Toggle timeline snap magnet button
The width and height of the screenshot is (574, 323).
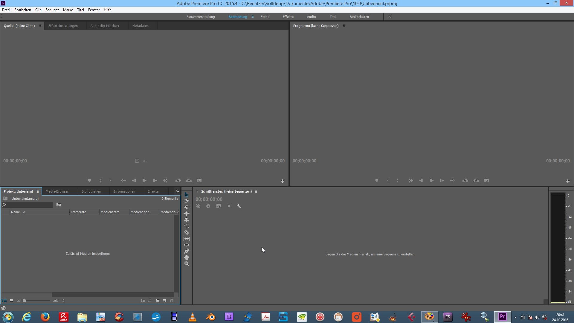[208, 206]
